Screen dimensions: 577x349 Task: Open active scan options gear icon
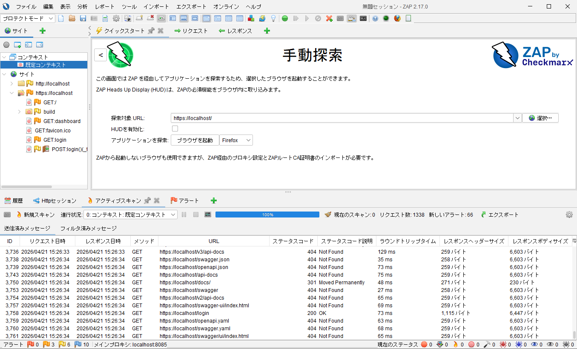(x=569, y=215)
